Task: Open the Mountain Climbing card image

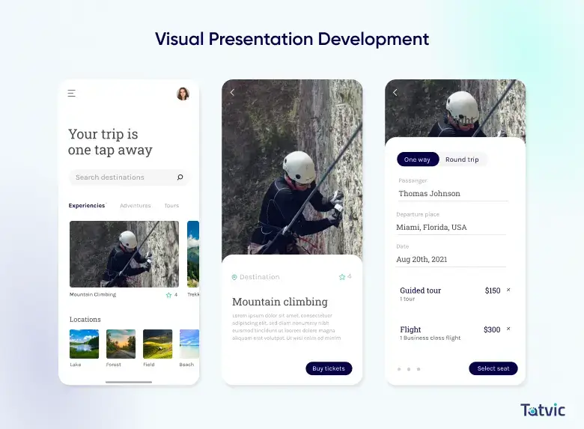Action: pos(124,254)
